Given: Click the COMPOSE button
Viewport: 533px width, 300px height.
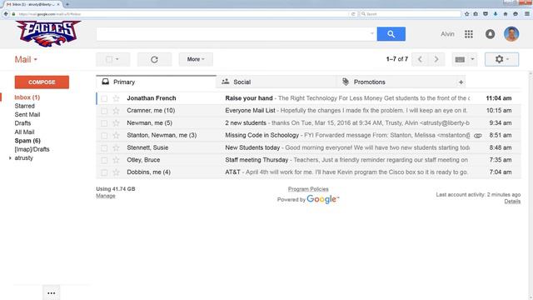Looking at the screenshot, I should (x=42, y=82).
